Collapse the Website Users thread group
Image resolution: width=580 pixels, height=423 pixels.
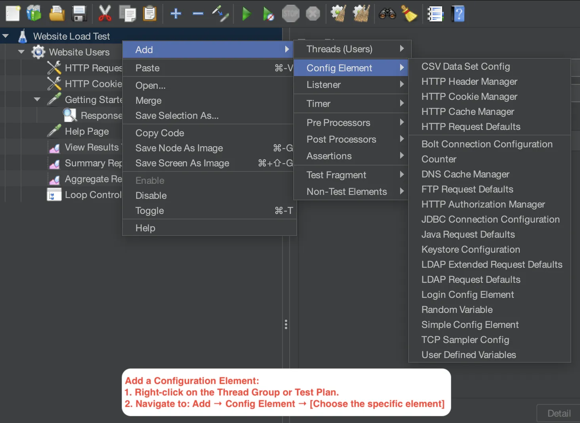click(21, 52)
